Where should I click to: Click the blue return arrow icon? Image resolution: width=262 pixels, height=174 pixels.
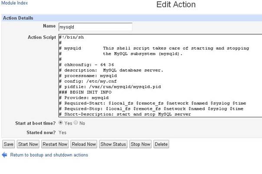4,155
